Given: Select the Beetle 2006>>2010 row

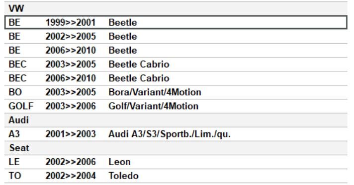Looking at the screenshot, I should 176,51.
